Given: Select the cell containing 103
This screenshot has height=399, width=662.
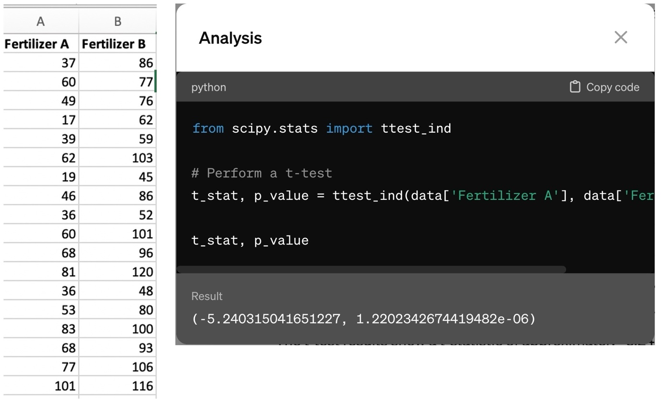Looking at the screenshot, I should 118,158.
